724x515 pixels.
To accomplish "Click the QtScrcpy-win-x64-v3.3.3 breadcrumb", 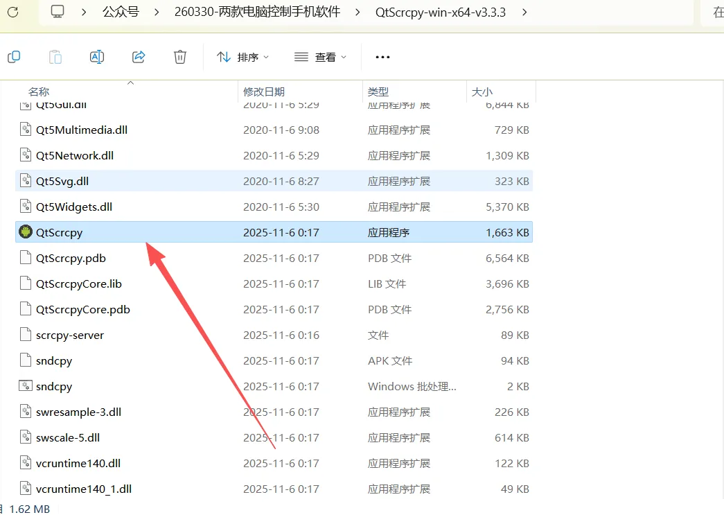I will [x=441, y=12].
